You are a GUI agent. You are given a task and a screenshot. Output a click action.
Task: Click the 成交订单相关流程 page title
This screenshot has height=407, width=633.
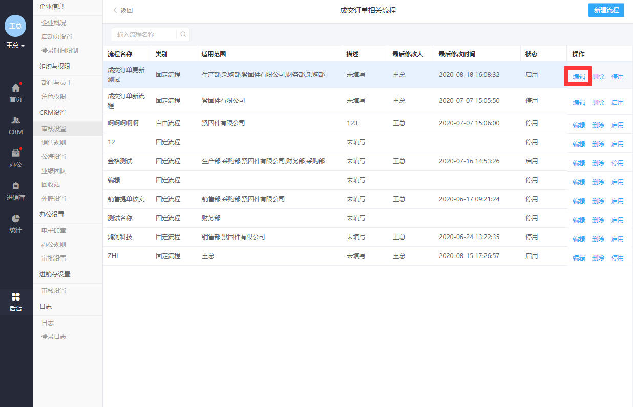click(x=368, y=10)
